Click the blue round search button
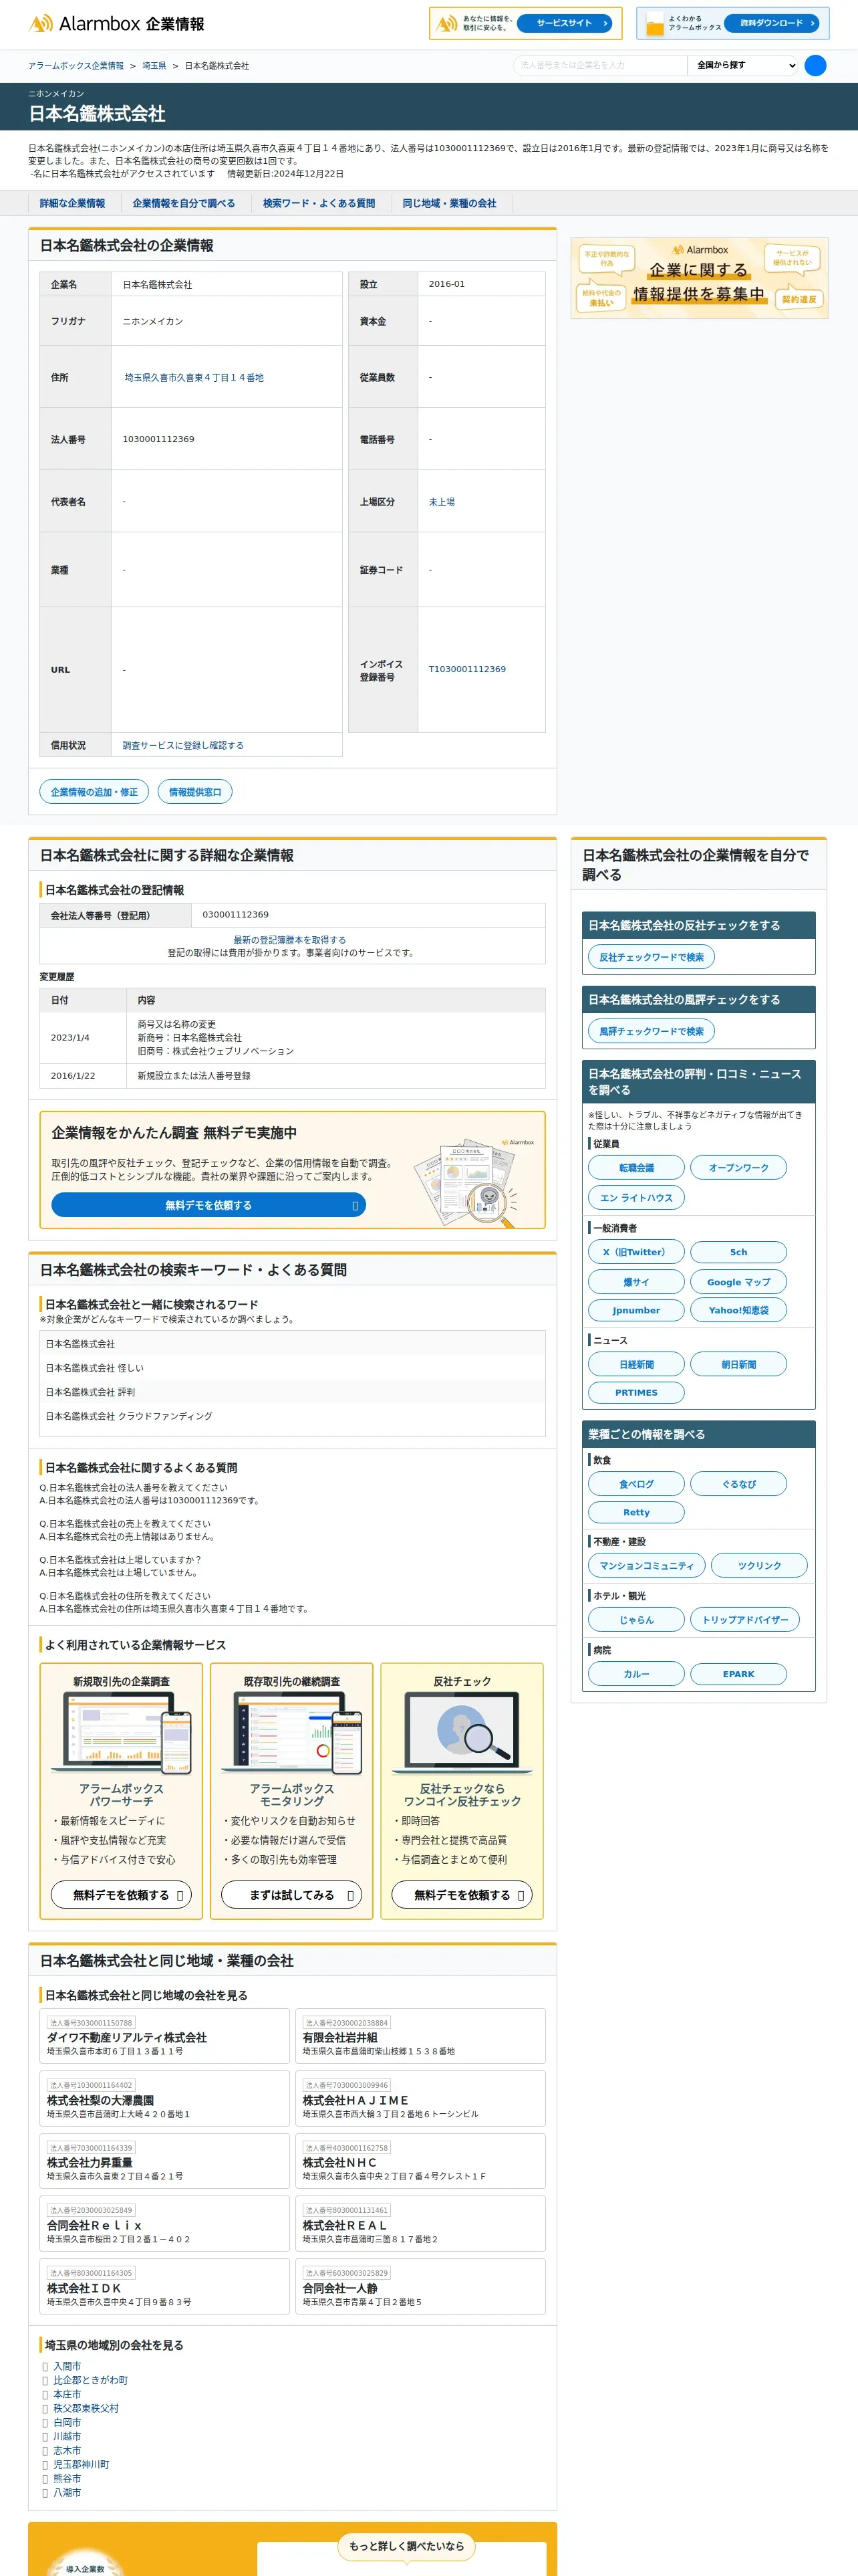 click(x=815, y=66)
